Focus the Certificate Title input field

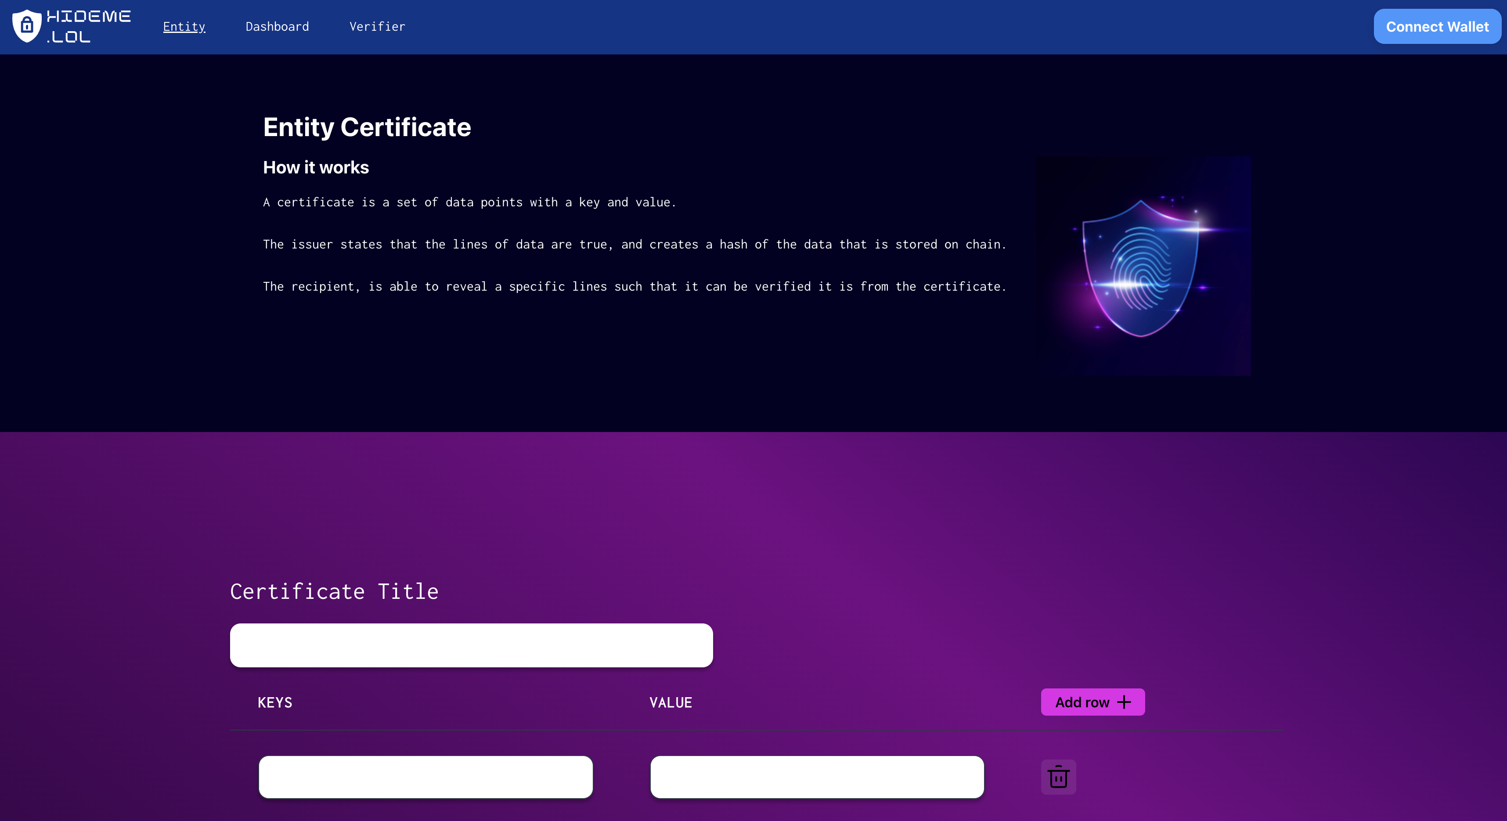(x=471, y=645)
